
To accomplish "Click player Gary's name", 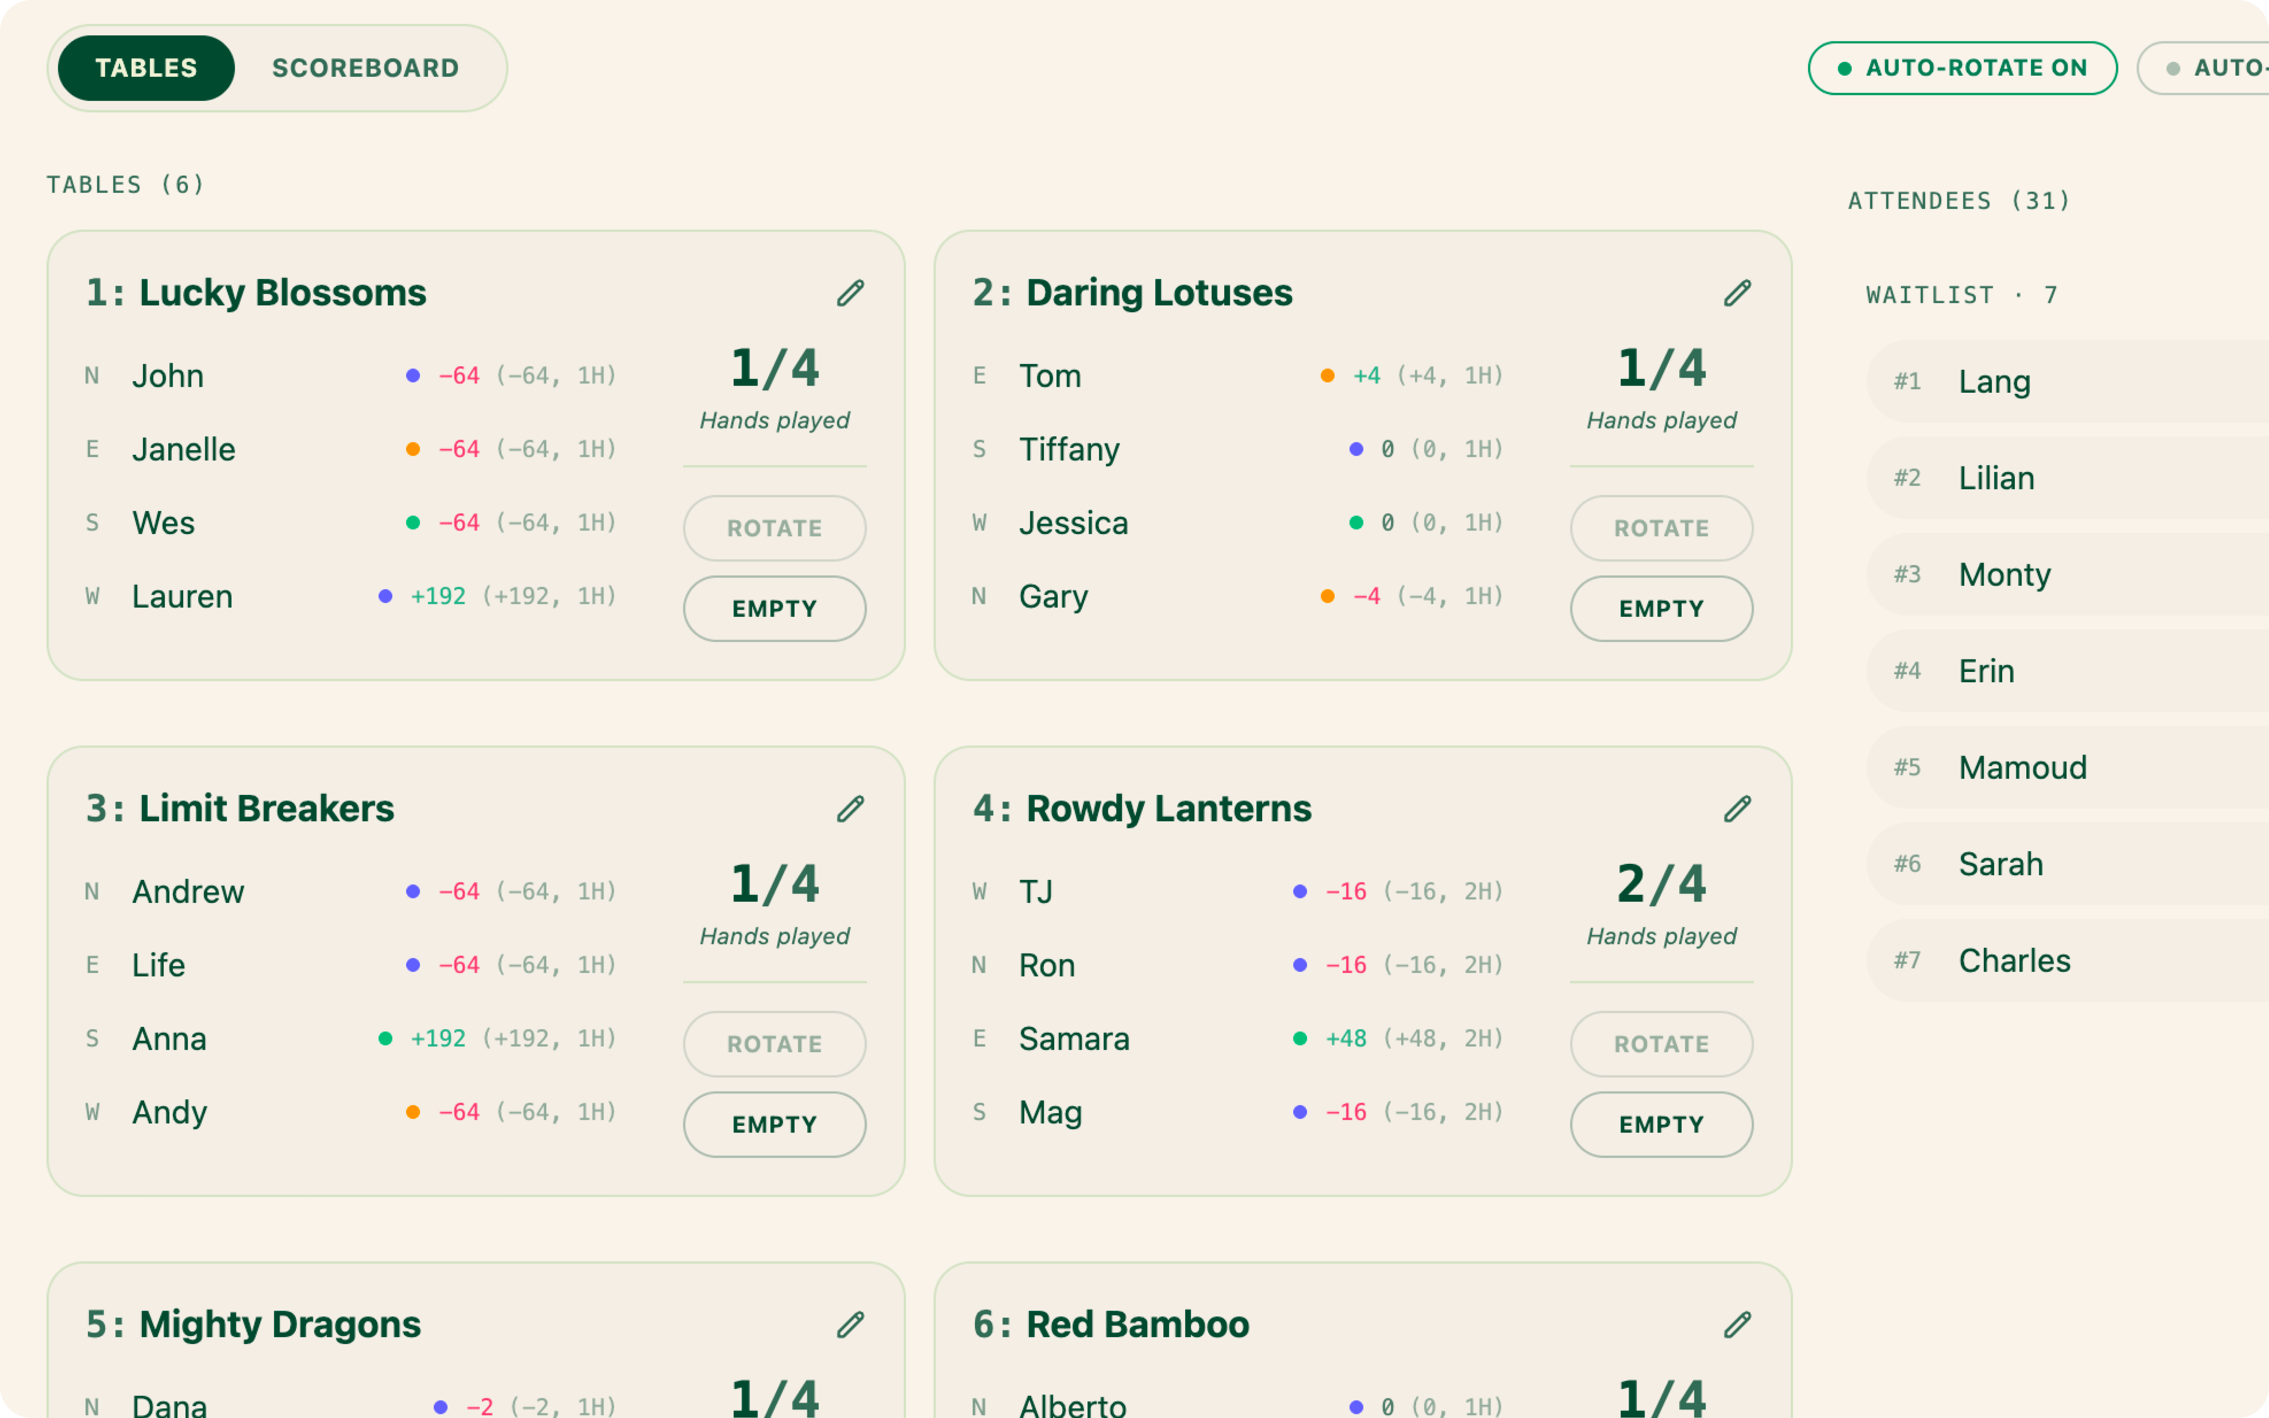I will 1054,598.
